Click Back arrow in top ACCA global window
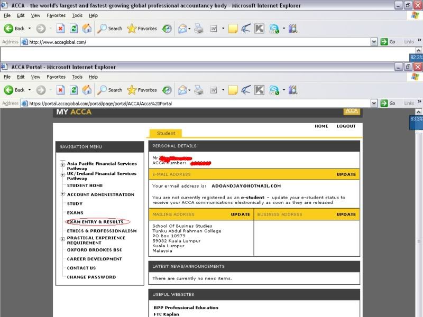 (x=8, y=29)
